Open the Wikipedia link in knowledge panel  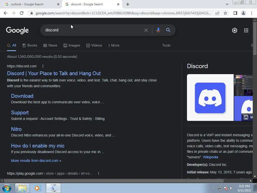click(211, 157)
